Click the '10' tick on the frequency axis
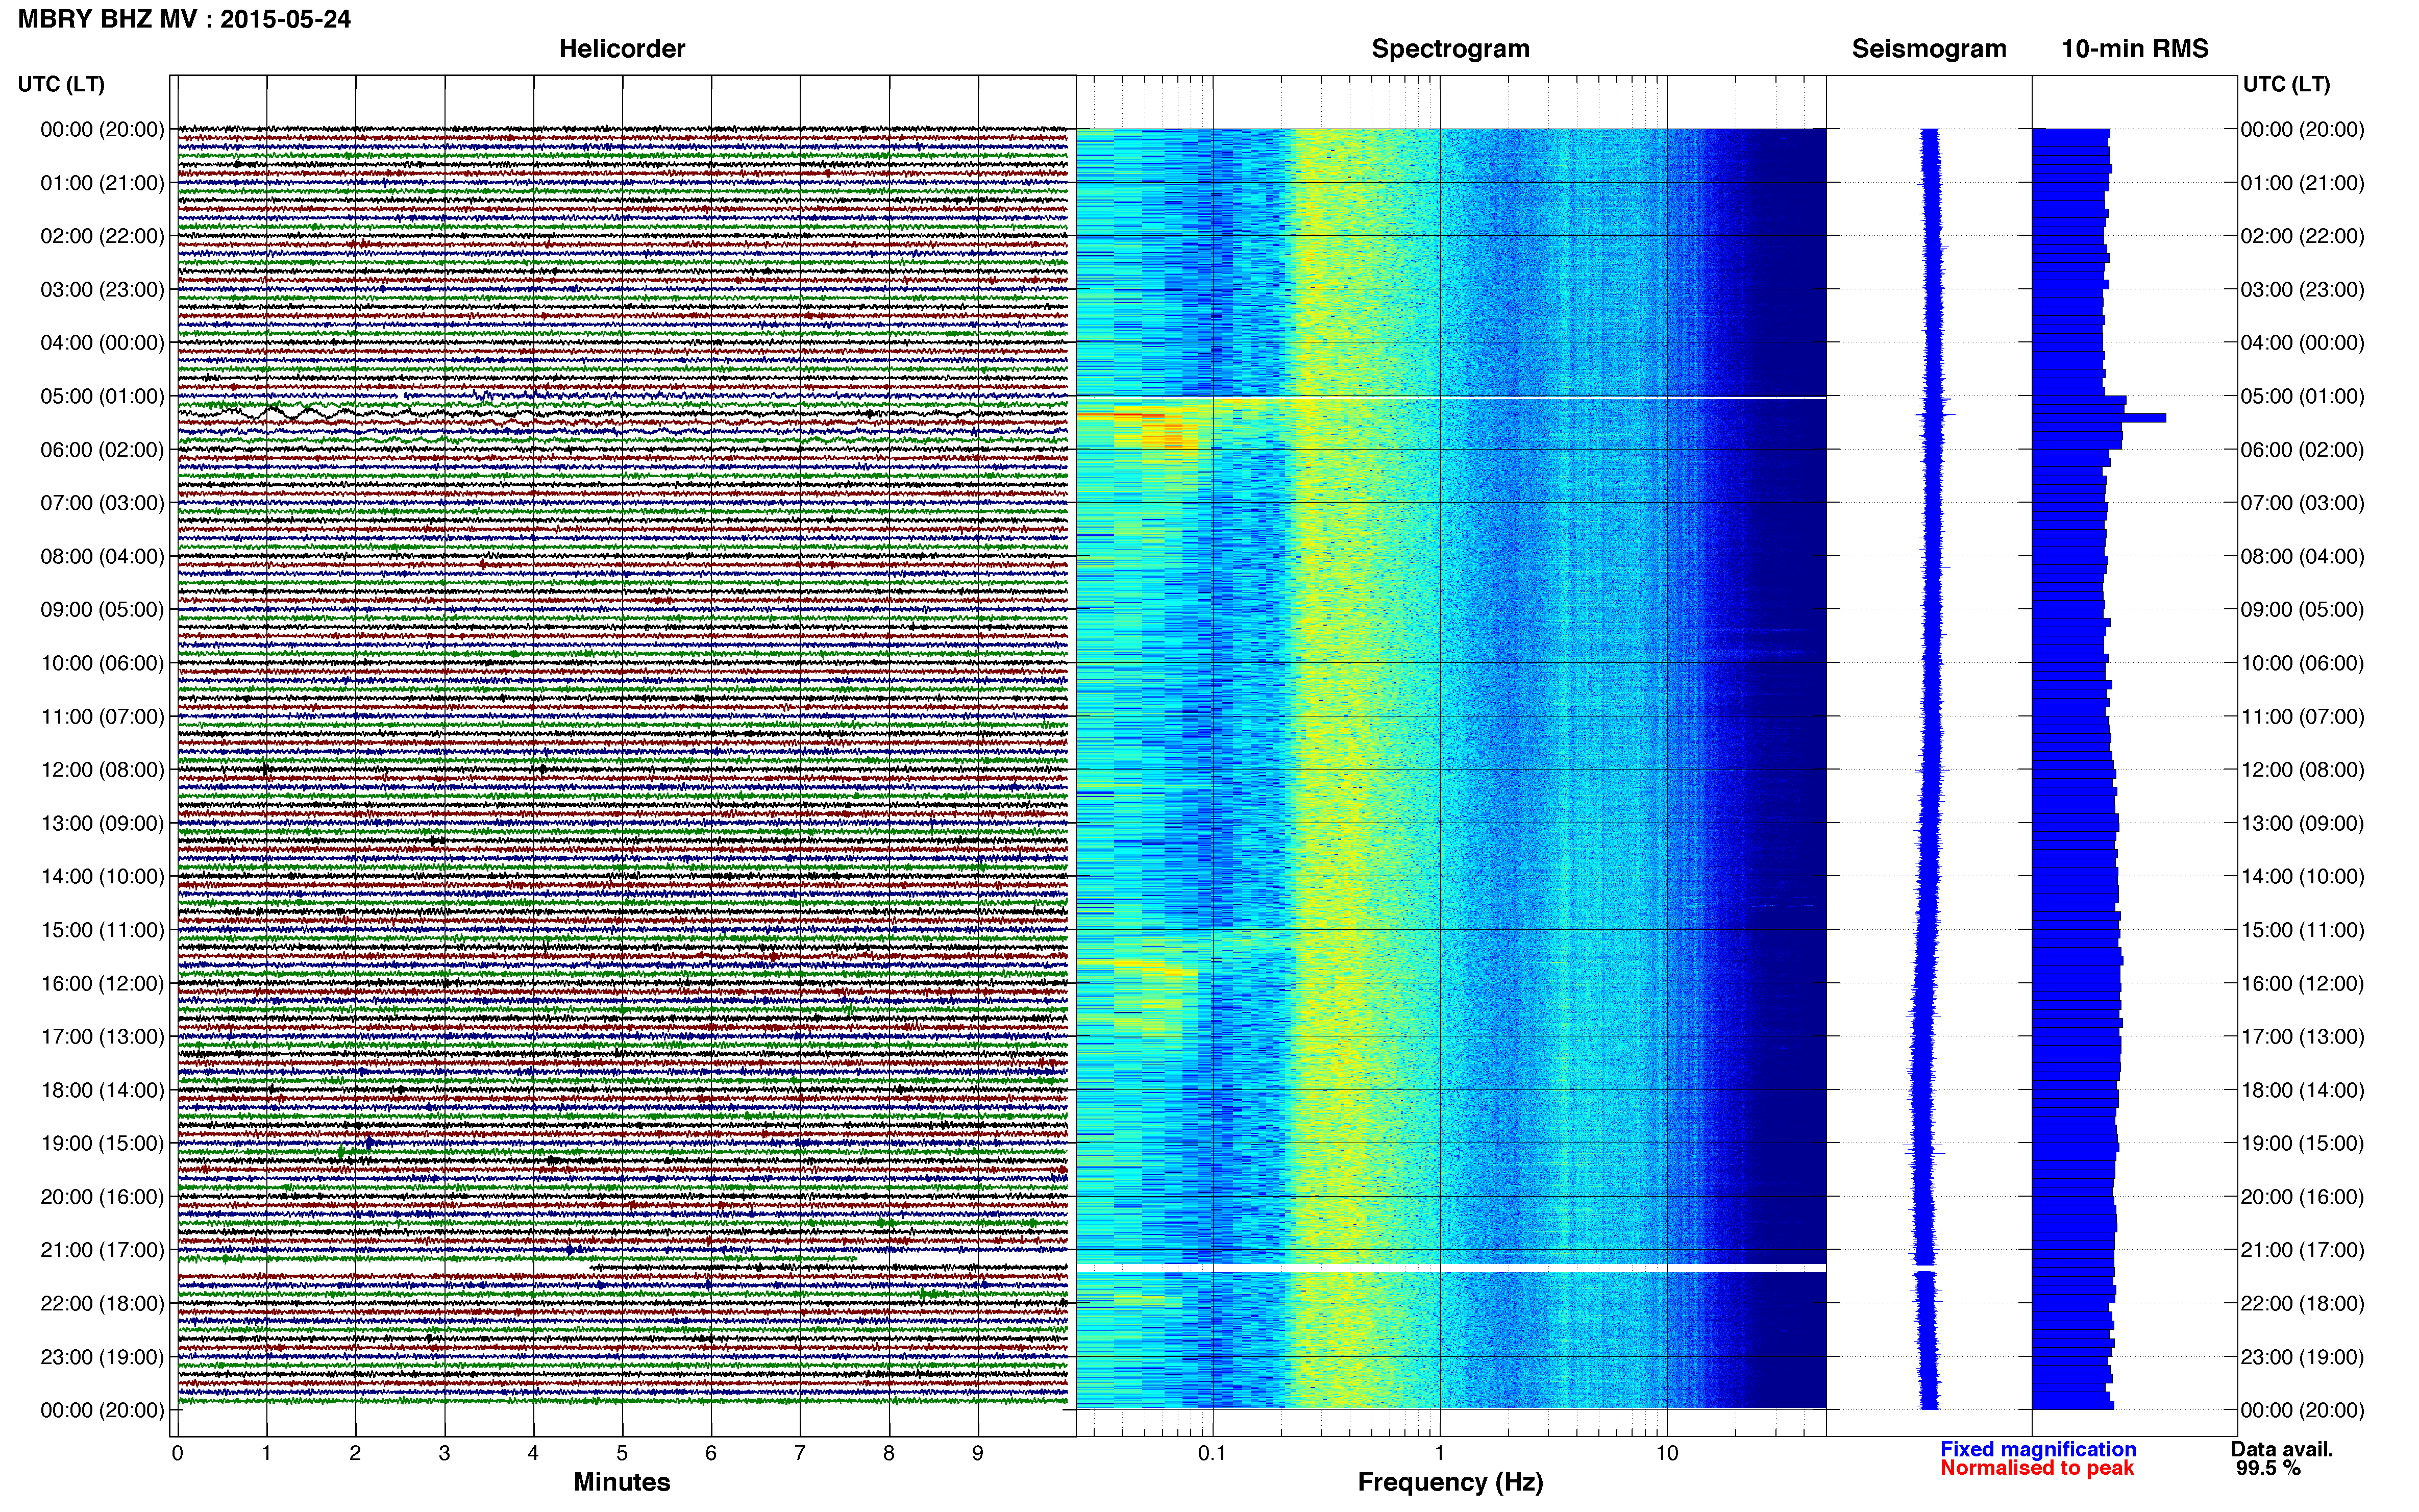This screenshot has width=2419, height=1512. click(x=1667, y=1453)
